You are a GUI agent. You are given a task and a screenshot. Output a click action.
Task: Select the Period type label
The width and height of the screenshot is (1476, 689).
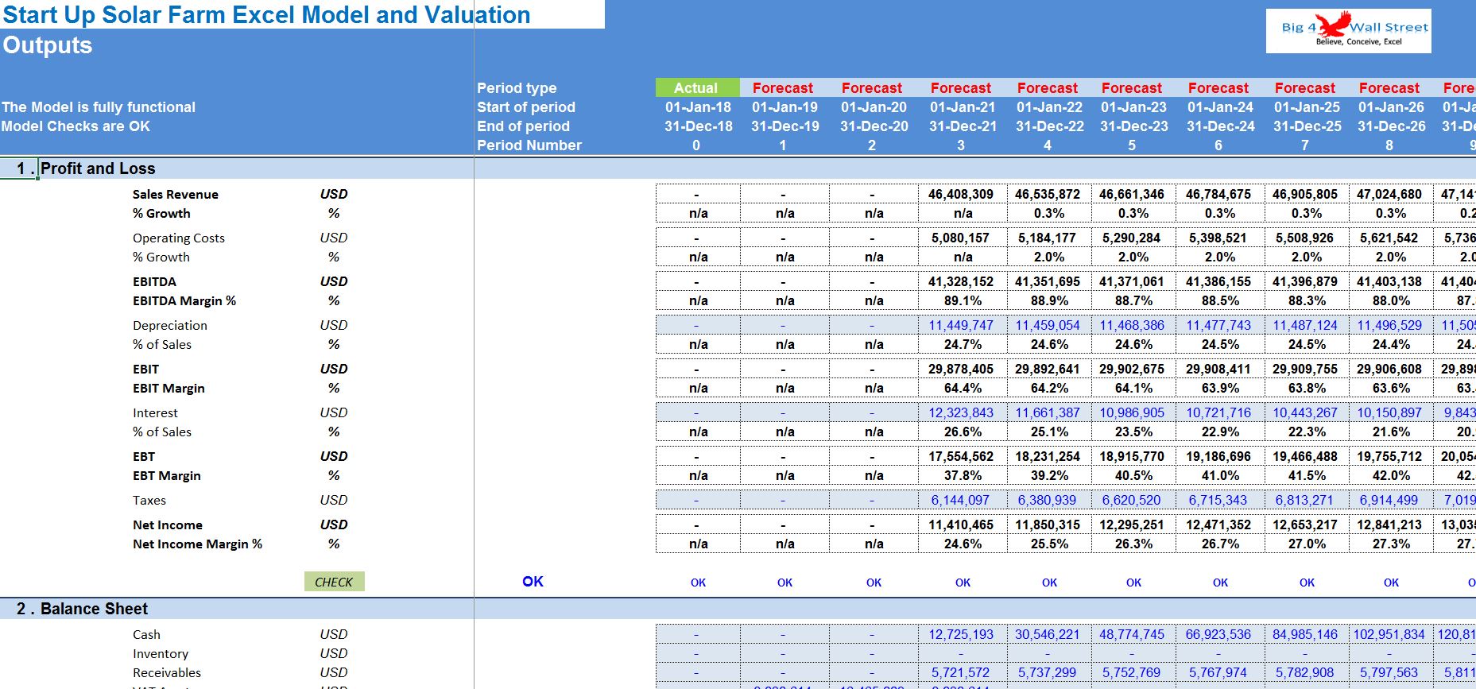pos(517,87)
